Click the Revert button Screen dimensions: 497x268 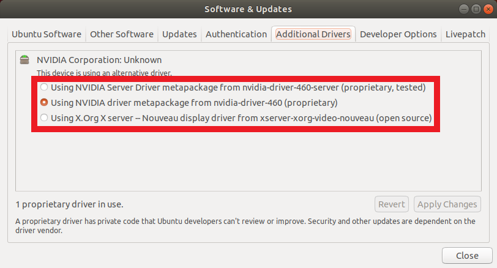pos(392,204)
